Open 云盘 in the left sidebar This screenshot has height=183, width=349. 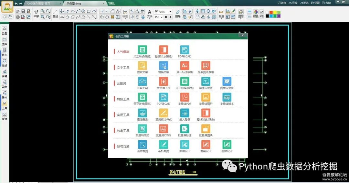coord(5,30)
